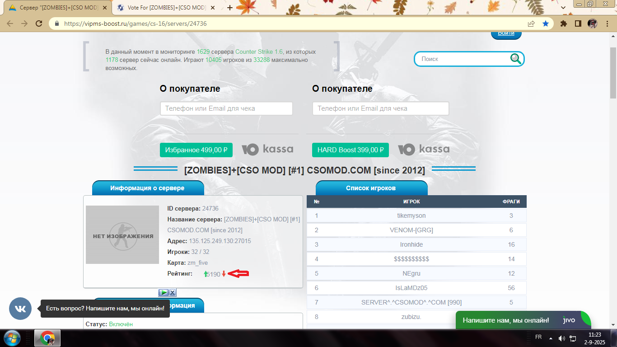Click the Избранное 499,00 ₽ button
Image resolution: width=617 pixels, height=347 pixels.
pos(196,150)
